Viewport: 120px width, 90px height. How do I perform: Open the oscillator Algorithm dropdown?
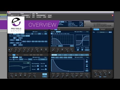click(43, 59)
